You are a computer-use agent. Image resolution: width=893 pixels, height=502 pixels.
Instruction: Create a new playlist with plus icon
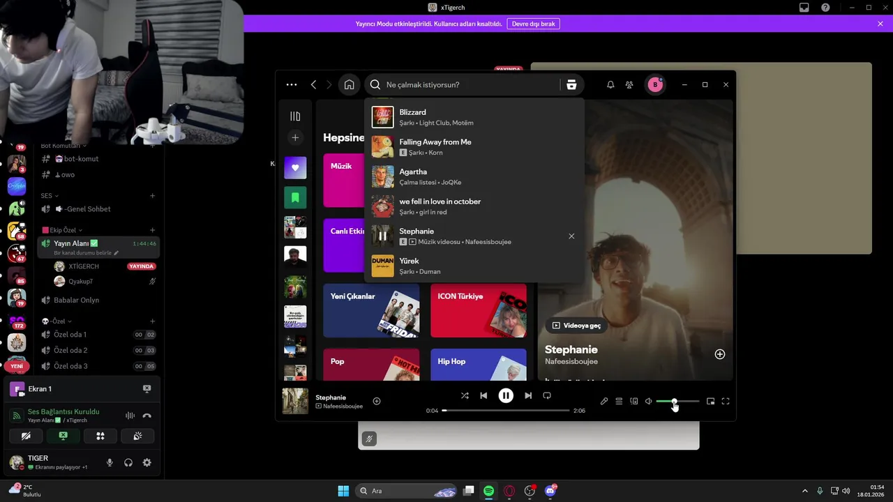click(x=295, y=138)
